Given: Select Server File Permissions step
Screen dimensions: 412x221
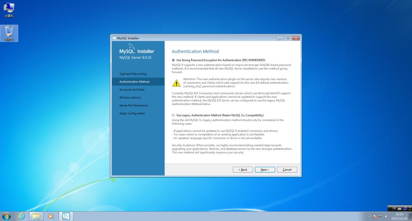Looking at the screenshot, I should tap(134, 105).
